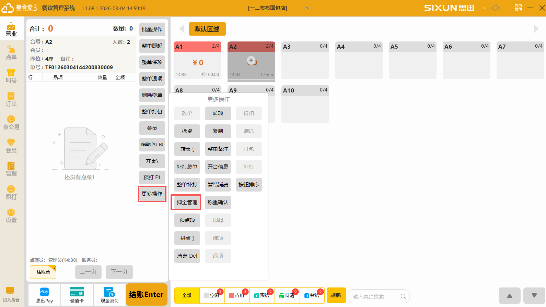The height and width of the screenshot is (307, 546).
Task: Choose 押金管理 in more operations menu
Action: click(187, 202)
